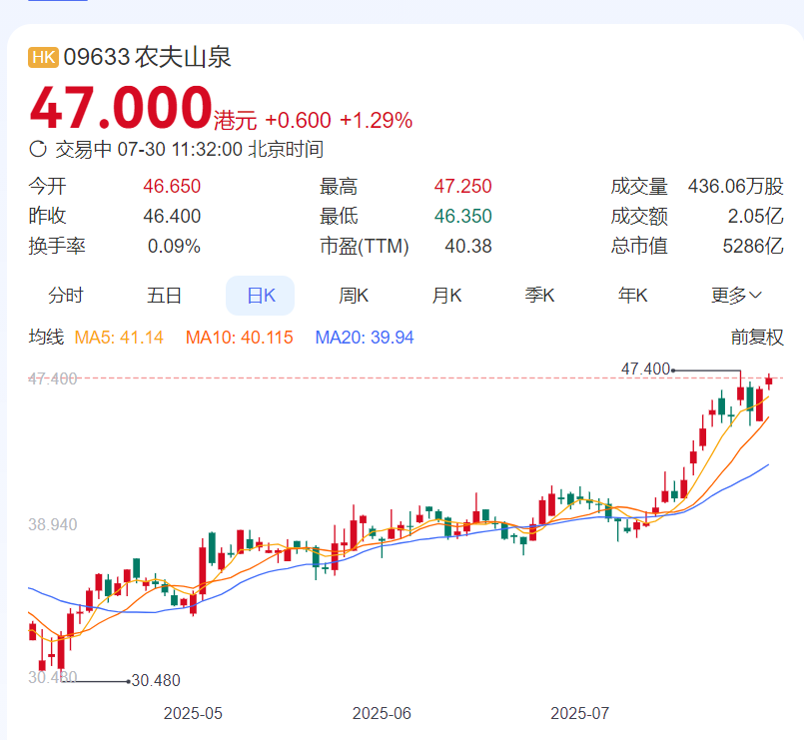Open the 周K chart tab

(x=354, y=296)
